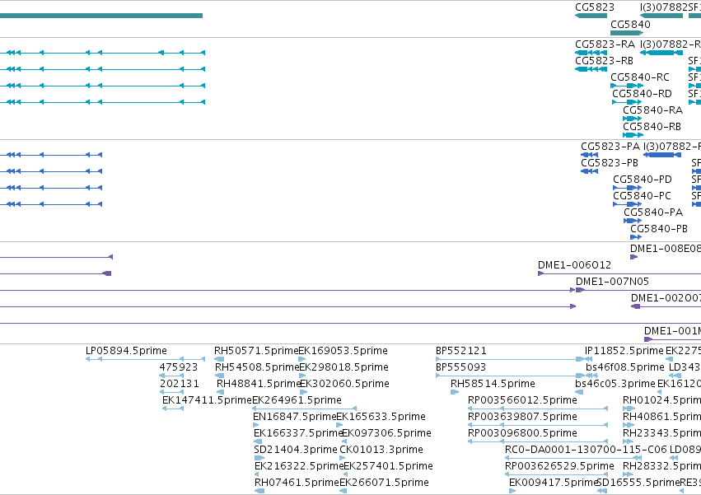Click transcript label CG5823-RA
Screen dimensions: 701x495
coord(605,44)
